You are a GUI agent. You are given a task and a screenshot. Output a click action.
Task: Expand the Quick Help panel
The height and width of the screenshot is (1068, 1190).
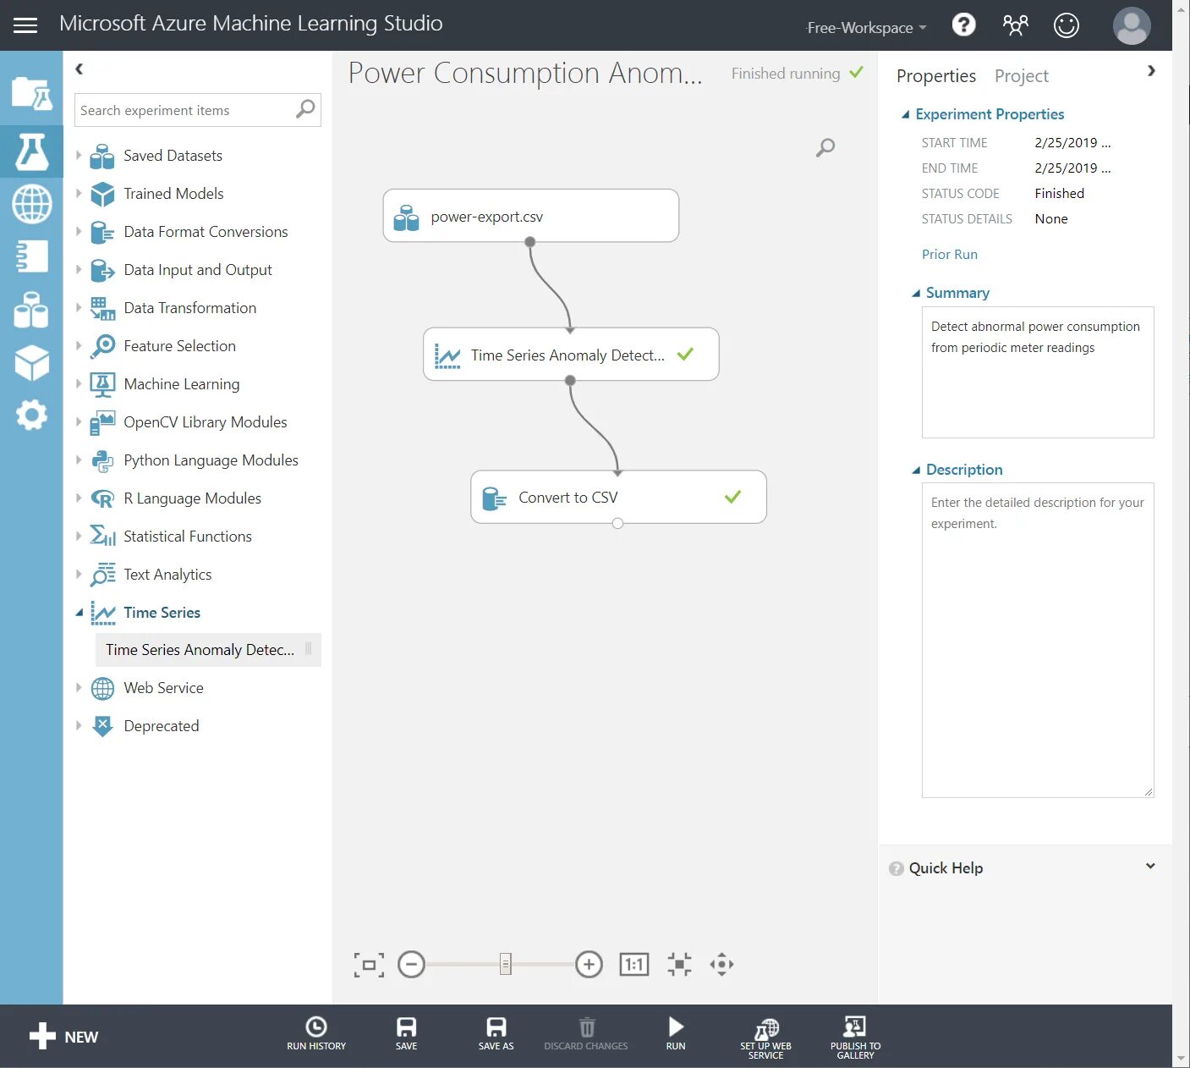(x=1150, y=867)
